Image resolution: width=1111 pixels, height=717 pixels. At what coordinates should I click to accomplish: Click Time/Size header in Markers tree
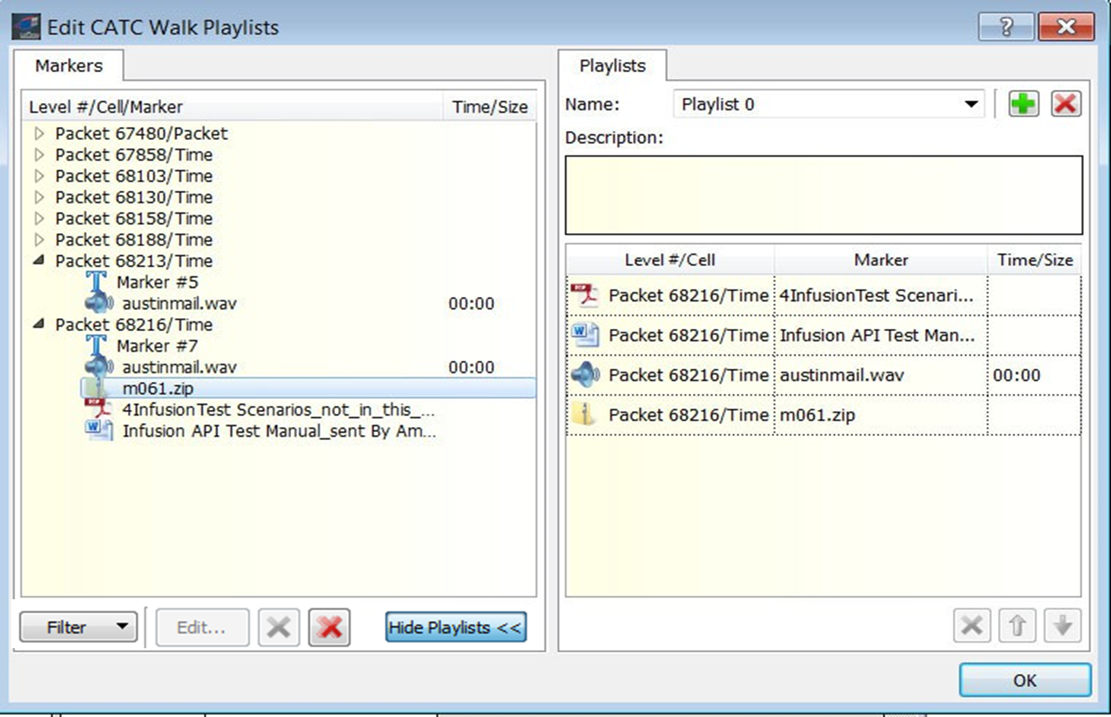[x=490, y=107]
